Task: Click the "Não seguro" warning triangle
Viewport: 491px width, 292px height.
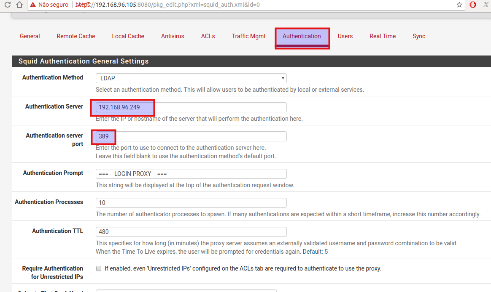Action: 32,5
